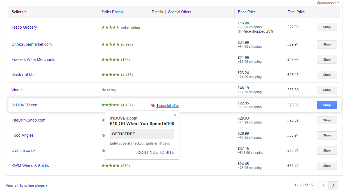Click the 'Ends in 18 days' text
The image size is (349, 192).
click(x=158, y=143)
